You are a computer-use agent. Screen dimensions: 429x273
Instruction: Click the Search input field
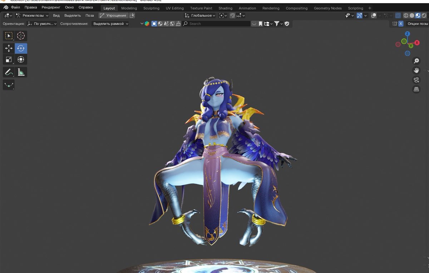pyautogui.click(x=216, y=24)
